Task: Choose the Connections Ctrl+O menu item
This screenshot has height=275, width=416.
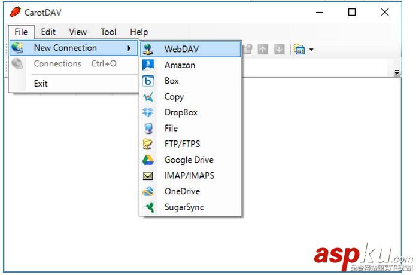Action: (74, 63)
